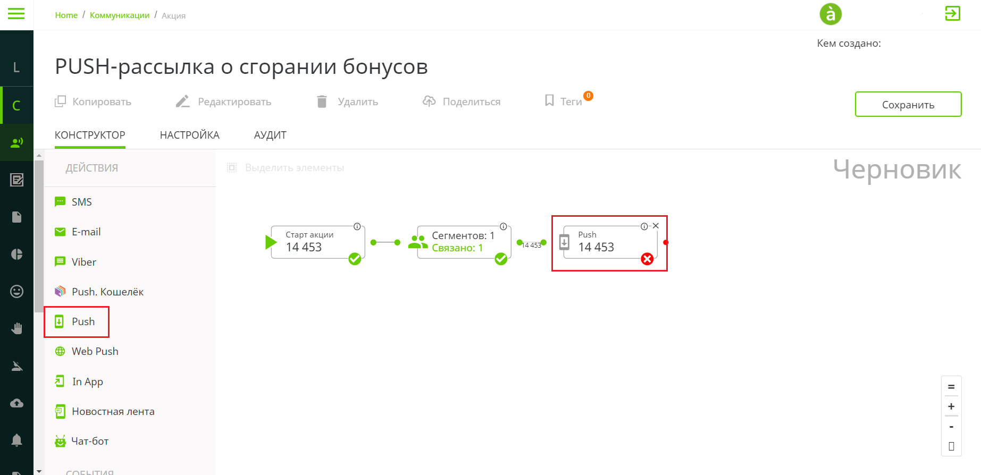The image size is (981, 475).
Task: Open the hamburger main menu
Action: click(x=16, y=14)
